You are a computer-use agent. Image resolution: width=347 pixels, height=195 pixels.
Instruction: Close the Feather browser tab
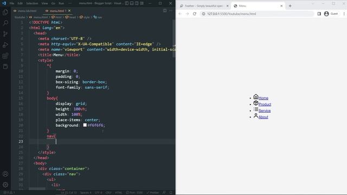(227, 6)
